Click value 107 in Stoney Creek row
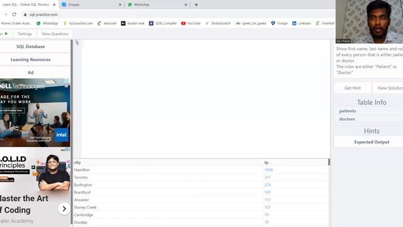Image resolution: width=403 pixels, height=227 pixels. 268,207
